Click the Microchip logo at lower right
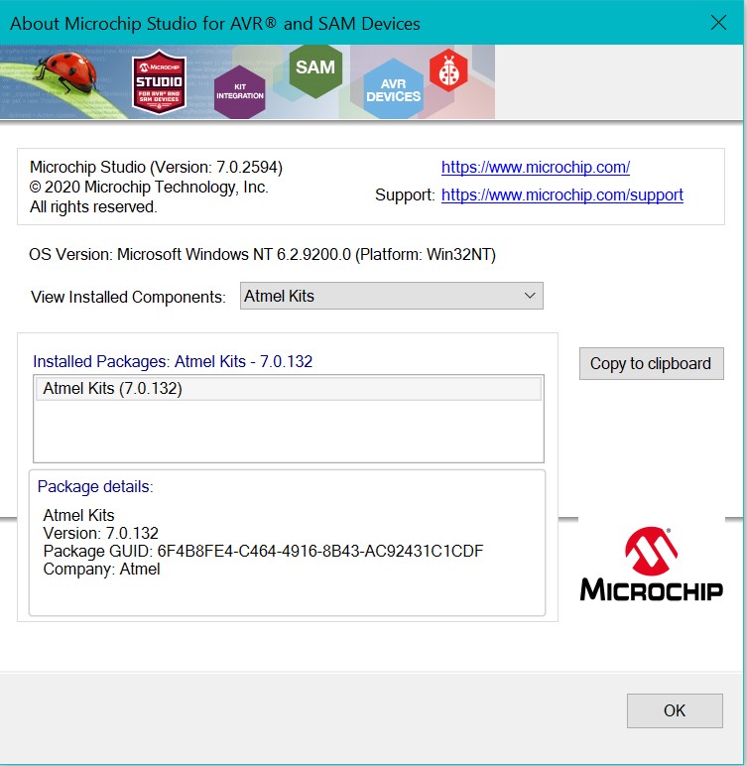Viewport: 747px width, 766px height. [x=651, y=565]
